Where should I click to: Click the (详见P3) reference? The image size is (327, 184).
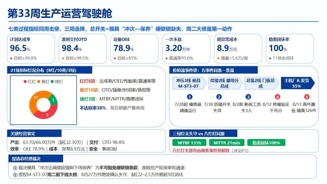240,150
